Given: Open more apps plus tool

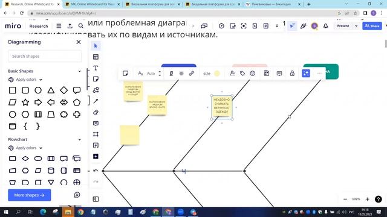Looking at the screenshot, I should point(96,157).
